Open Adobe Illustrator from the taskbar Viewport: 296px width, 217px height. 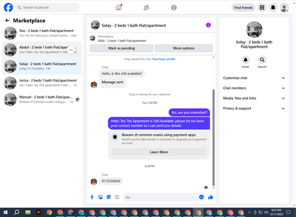point(38,212)
